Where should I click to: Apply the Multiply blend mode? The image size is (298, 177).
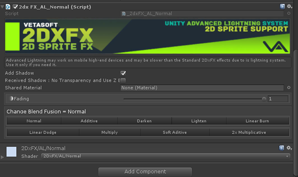(x=110, y=132)
